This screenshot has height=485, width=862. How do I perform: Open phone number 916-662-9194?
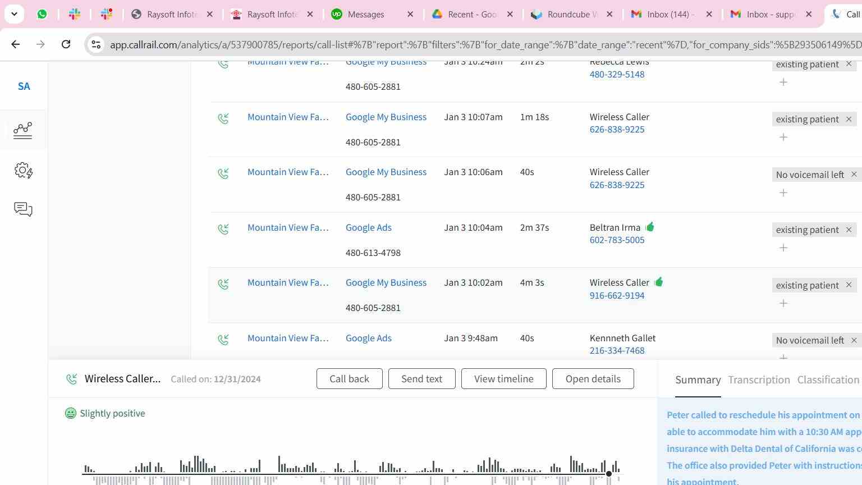[x=617, y=295]
